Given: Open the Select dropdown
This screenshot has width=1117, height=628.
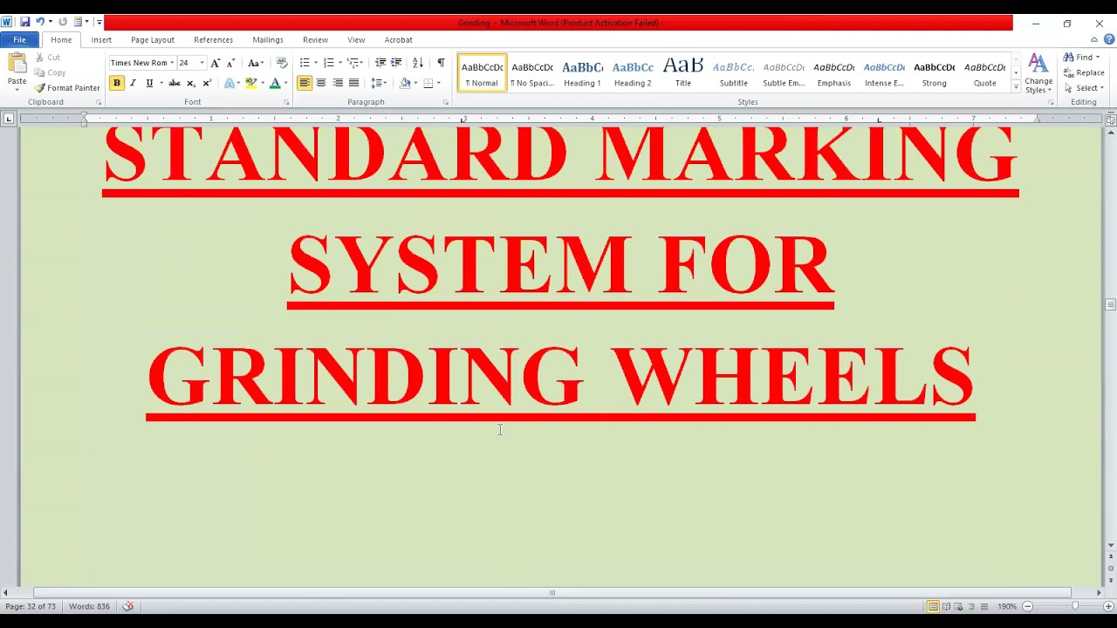Looking at the screenshot, I should 1084,88.
